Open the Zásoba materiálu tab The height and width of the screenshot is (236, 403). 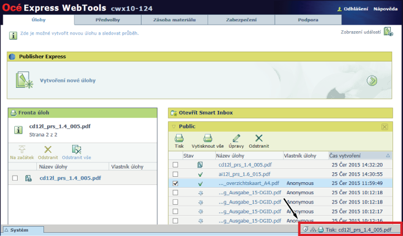[175, 20]
